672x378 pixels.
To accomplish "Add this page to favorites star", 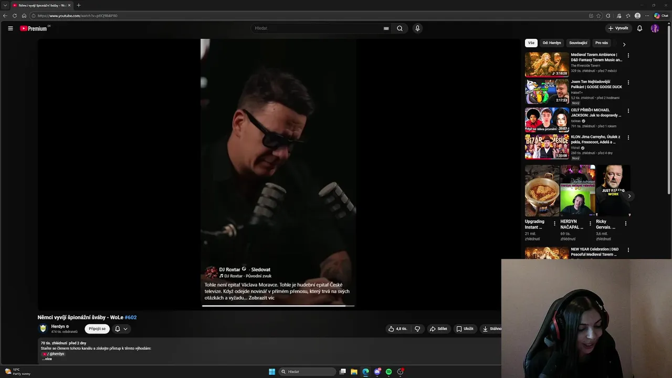I will tap(599, 16).
